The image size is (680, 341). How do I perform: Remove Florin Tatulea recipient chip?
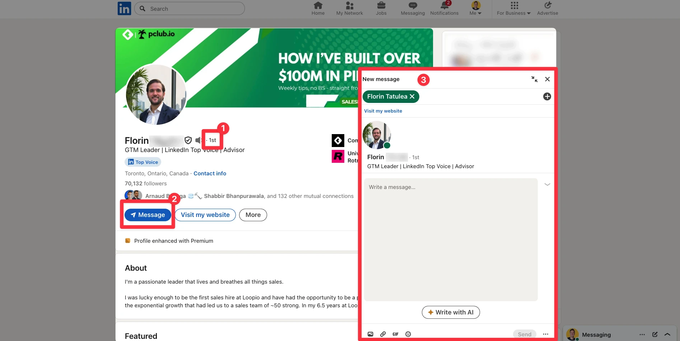(x=412, y=96)
